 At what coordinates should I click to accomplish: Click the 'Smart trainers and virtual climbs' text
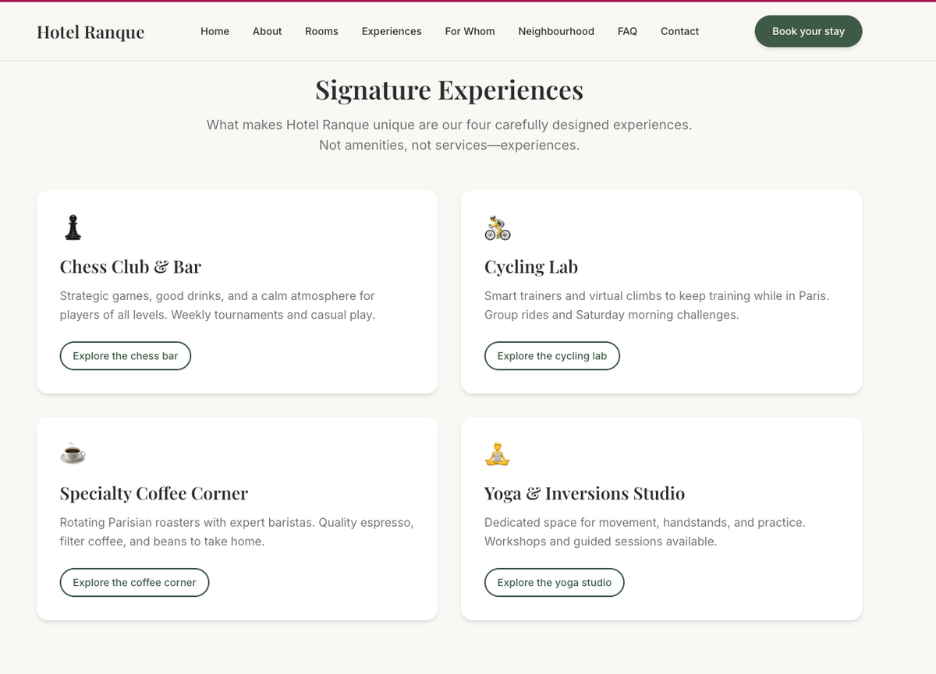[657, 305]
